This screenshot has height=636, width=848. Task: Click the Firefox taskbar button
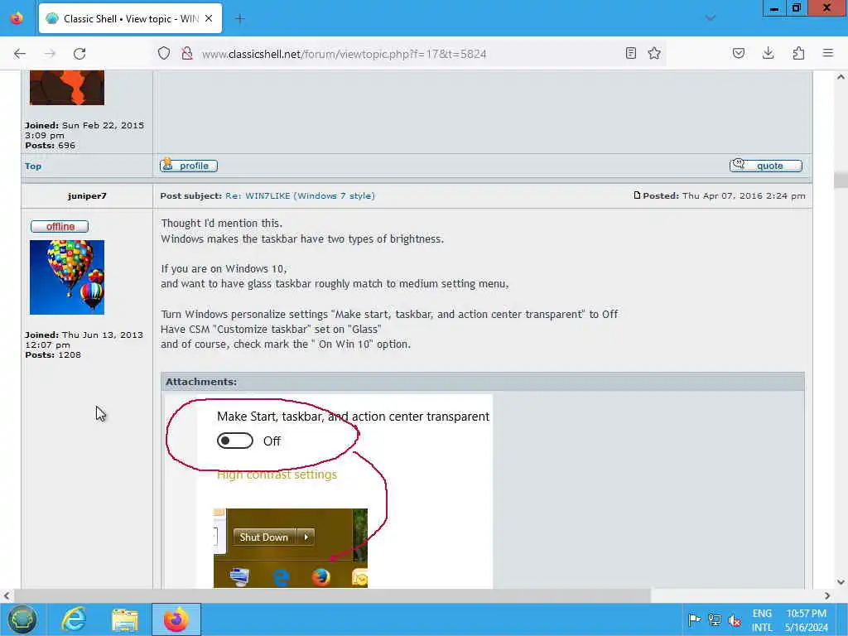(176, 619)
